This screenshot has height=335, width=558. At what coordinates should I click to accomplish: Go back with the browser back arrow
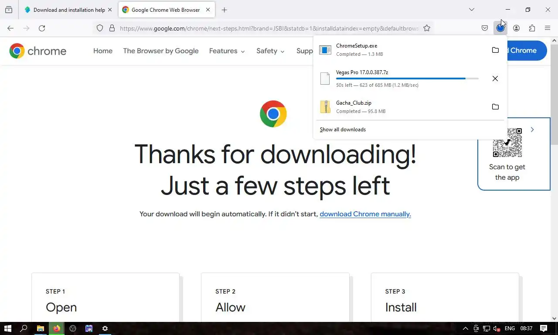10,28
